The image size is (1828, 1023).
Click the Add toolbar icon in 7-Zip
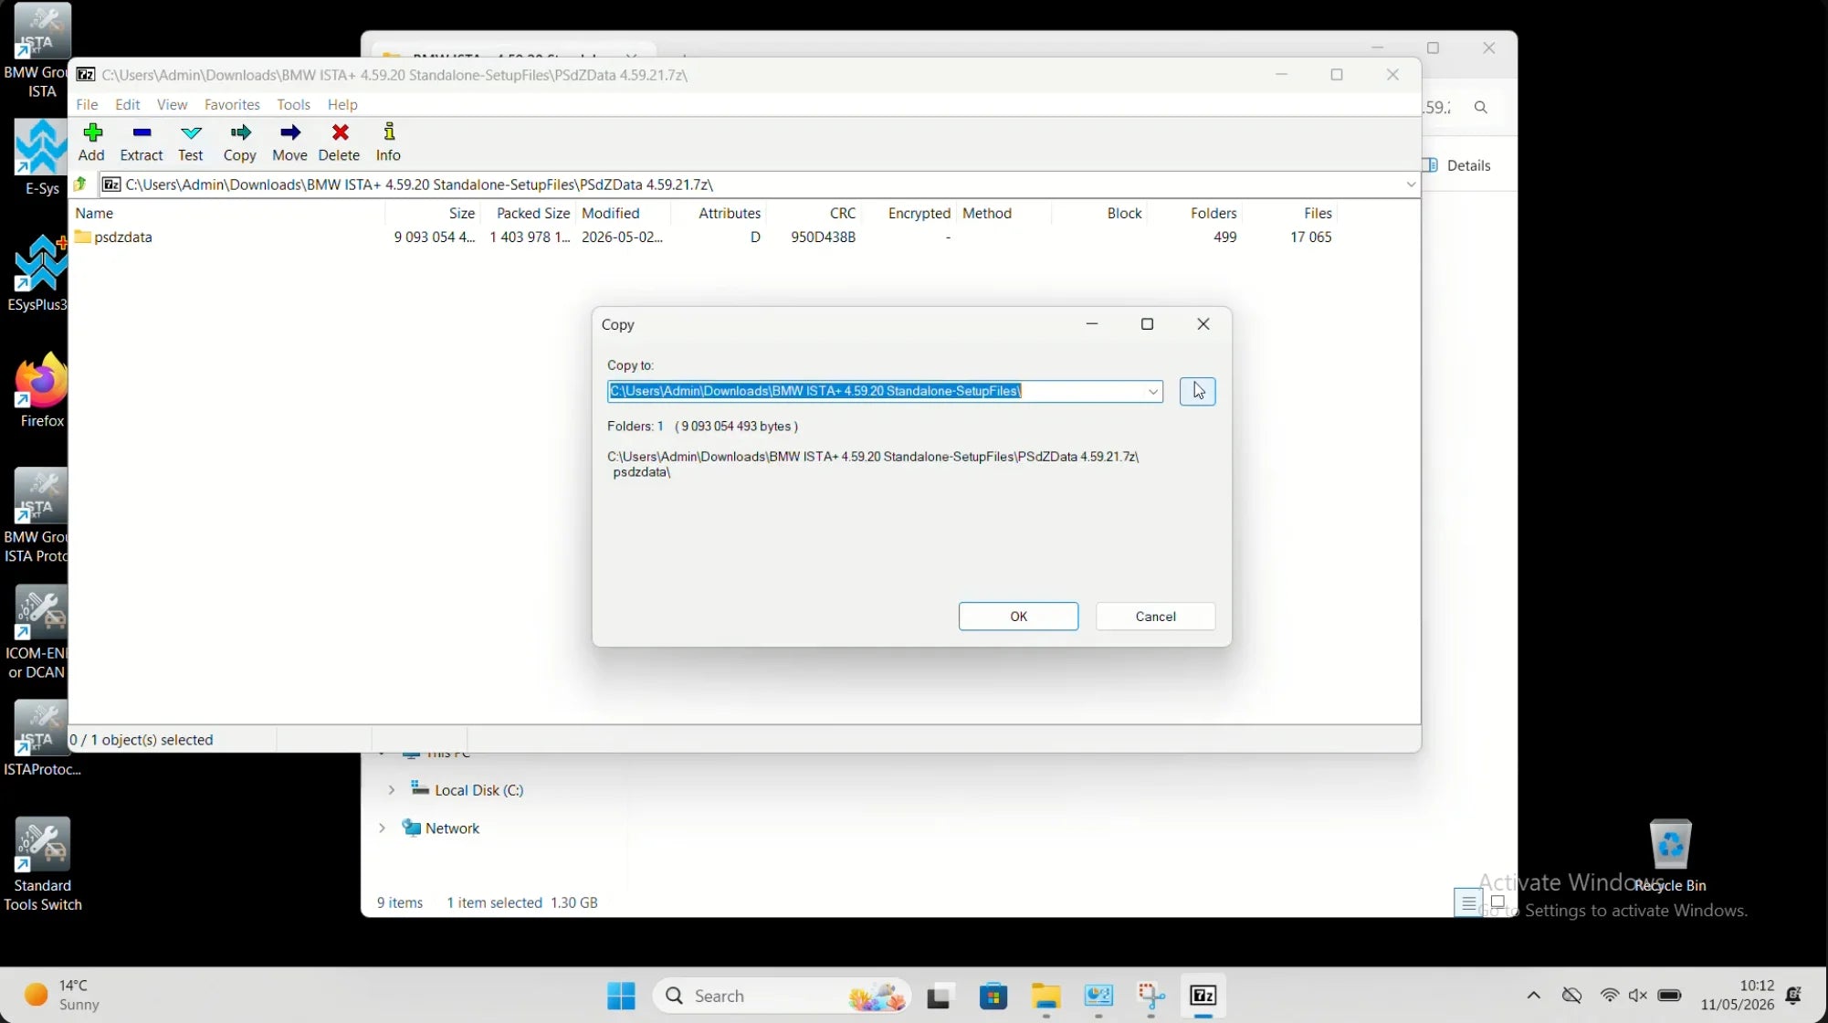coord(91,142)
